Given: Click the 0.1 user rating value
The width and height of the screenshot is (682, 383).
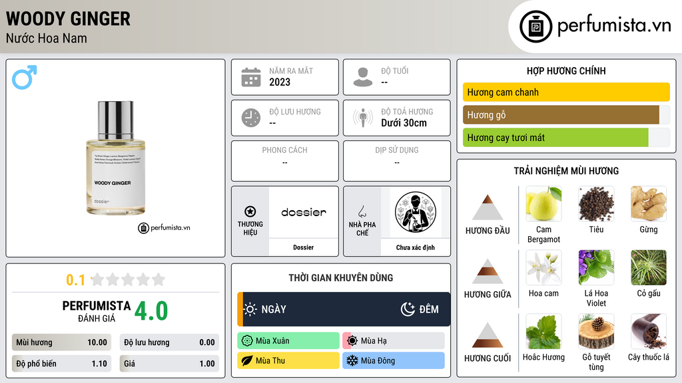Looking at the screenshot, I should click(76, 280).
